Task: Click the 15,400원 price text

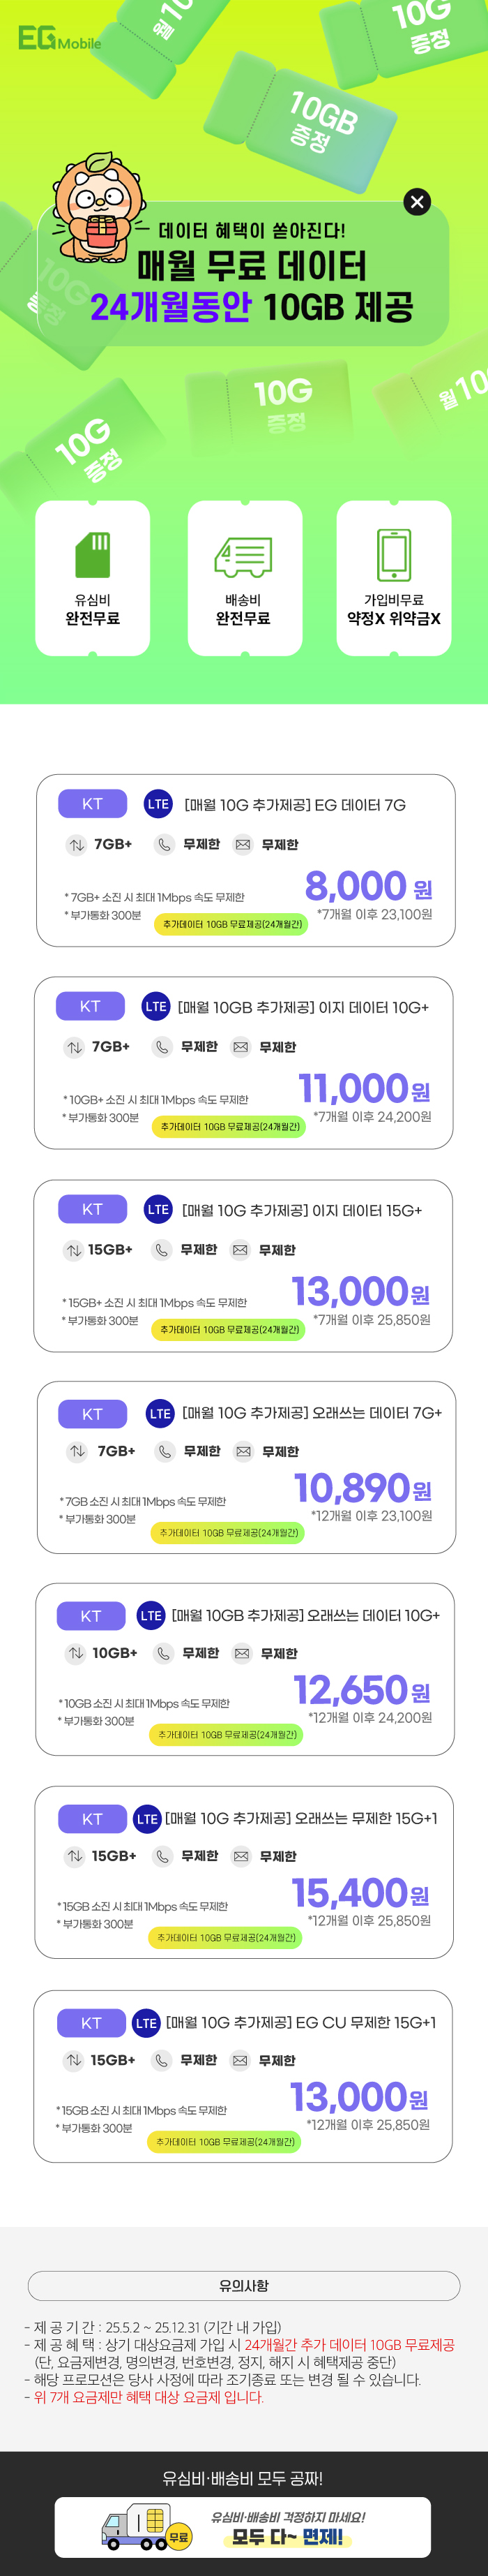Action: 360,1893
